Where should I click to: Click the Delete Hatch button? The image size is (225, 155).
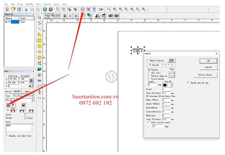tap(205, 75)
